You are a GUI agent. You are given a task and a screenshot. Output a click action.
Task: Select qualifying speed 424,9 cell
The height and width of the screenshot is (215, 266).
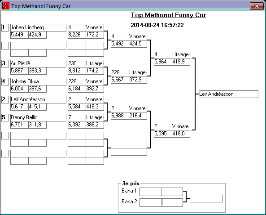37,35
